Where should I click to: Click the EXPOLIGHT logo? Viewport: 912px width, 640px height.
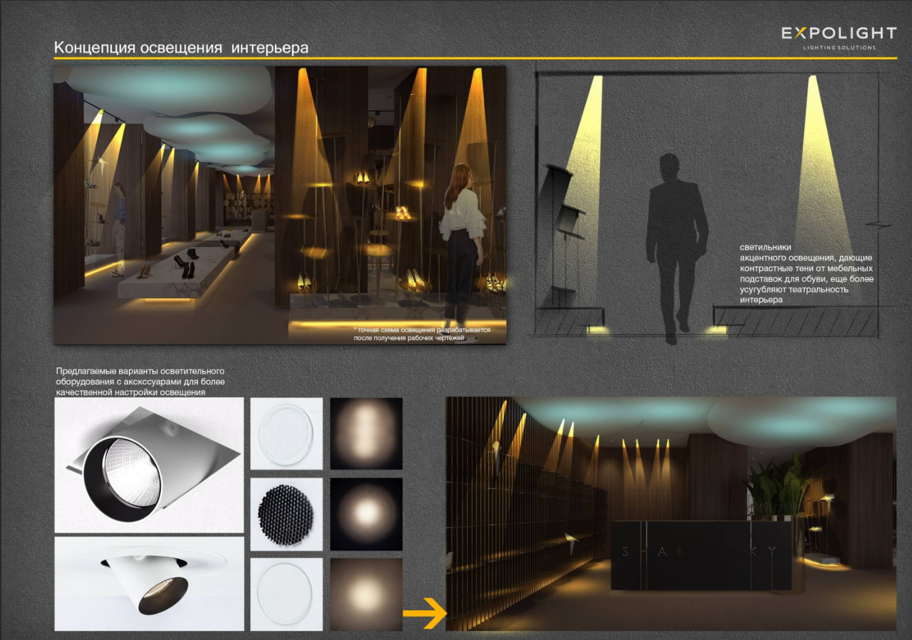[x=838, y=33]
